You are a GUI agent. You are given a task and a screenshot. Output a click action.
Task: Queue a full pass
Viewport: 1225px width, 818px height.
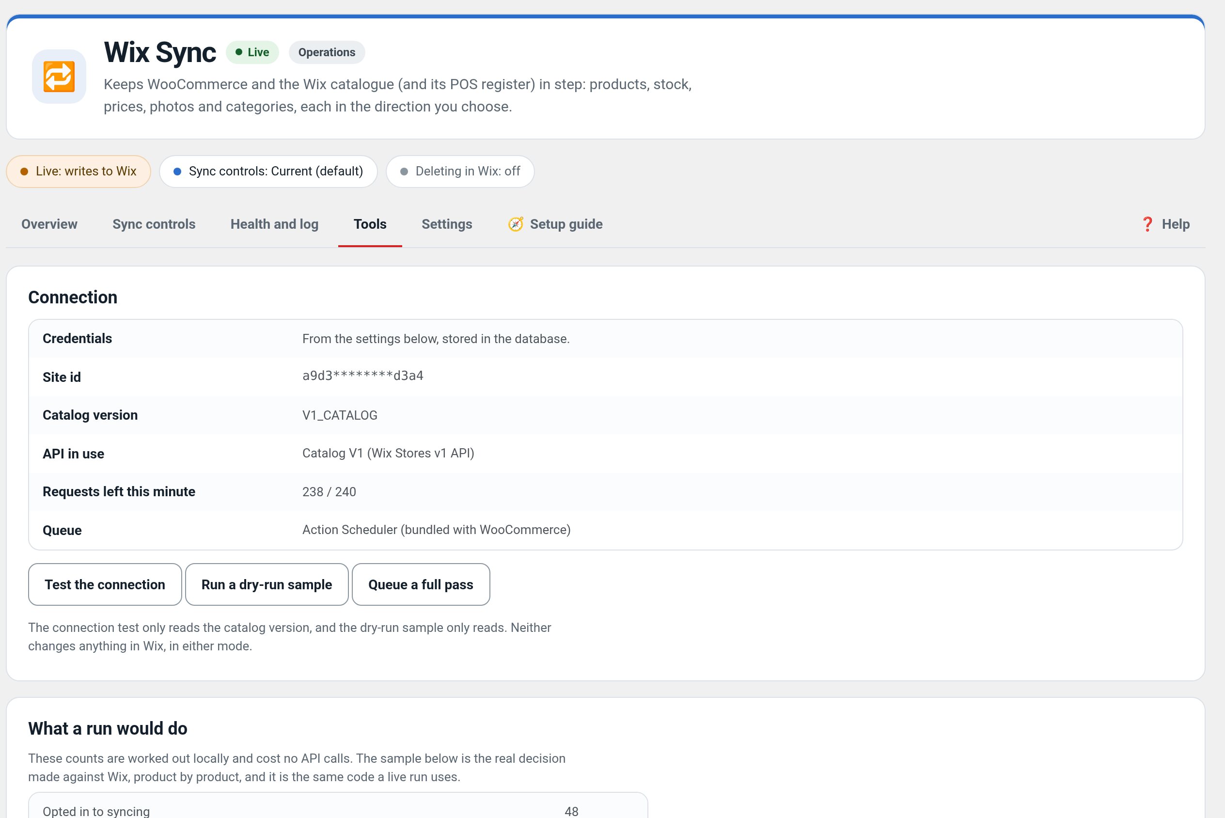pyautogui.click(x=421, y=584)
